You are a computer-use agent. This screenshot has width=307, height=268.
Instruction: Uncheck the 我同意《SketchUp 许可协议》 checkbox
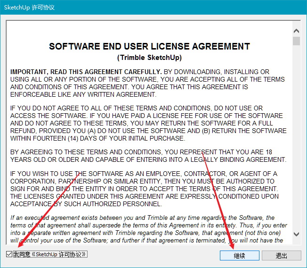coord(9,254)
